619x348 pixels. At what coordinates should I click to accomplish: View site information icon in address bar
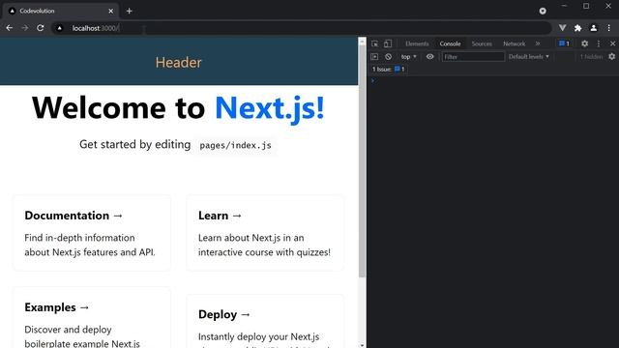60,28
